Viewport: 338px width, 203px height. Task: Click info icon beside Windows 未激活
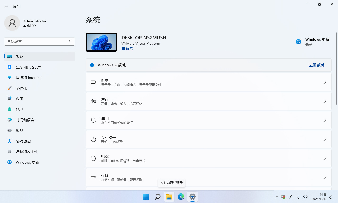tap(92, 65)
